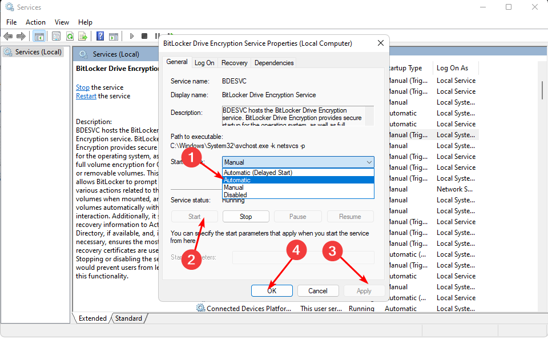Click the Log On As column header

(x=456, y=68)
